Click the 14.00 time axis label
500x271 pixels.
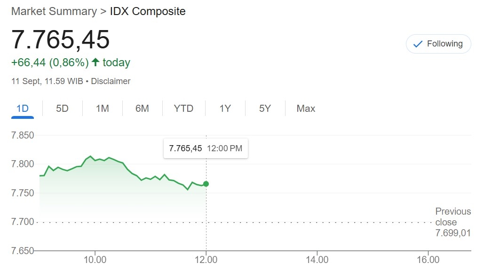pyautogui.click(x=317, y=260)
